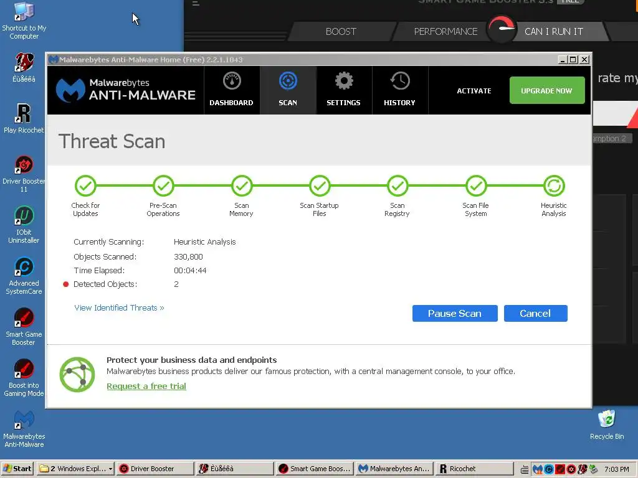Maximize the Malwarebytes window
The image size is (638, 478).
pyautogui.click(x=573, y=60)
